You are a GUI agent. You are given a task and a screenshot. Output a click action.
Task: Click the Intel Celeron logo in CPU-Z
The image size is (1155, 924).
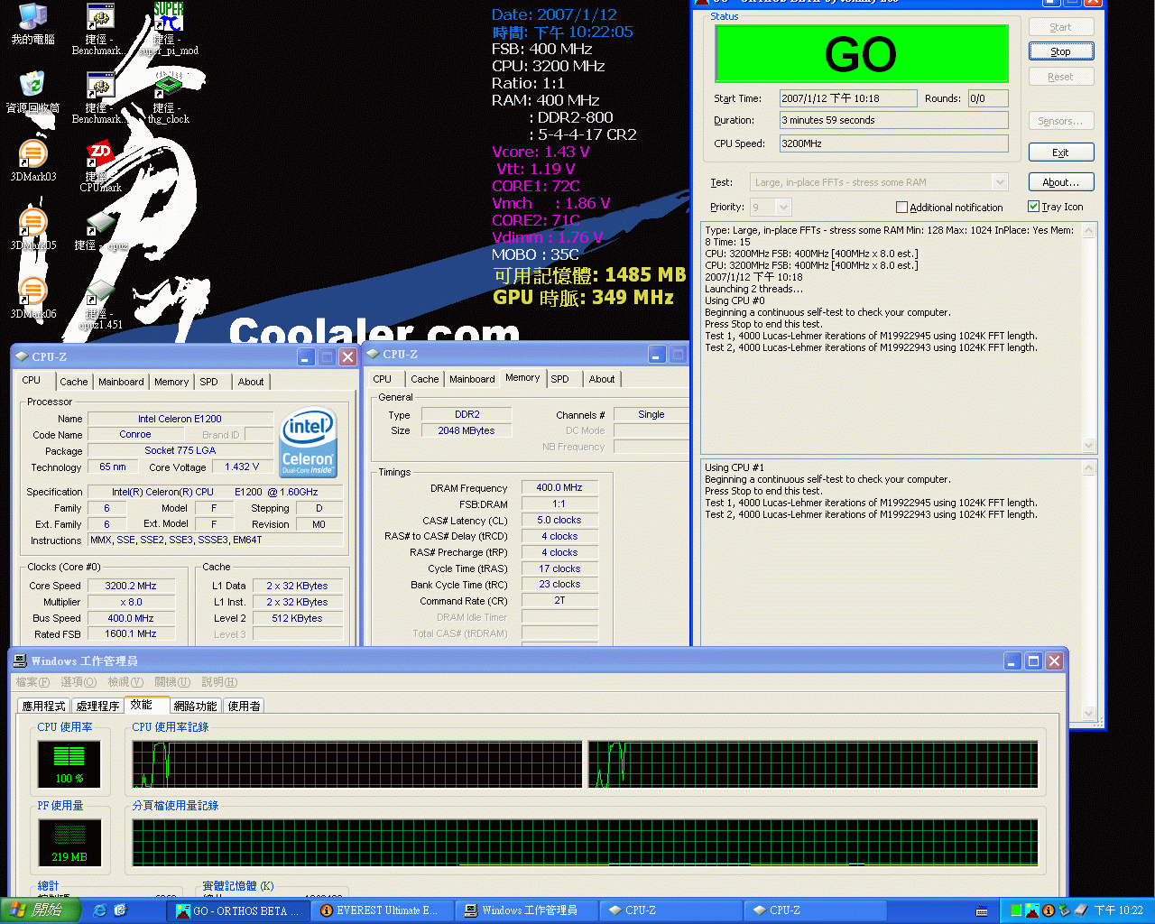(x=309, y=442)
